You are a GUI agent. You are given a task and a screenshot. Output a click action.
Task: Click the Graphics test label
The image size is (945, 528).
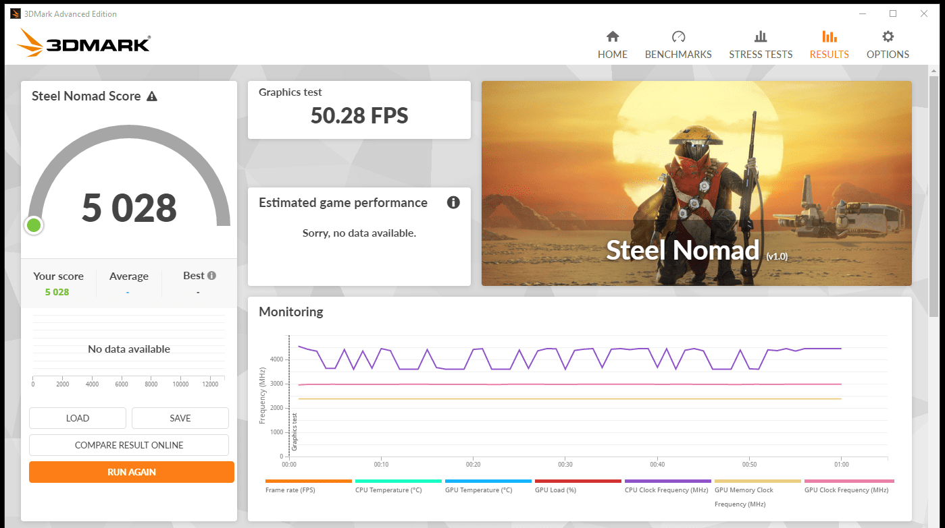pyautogui.click(x=290, y=92)
